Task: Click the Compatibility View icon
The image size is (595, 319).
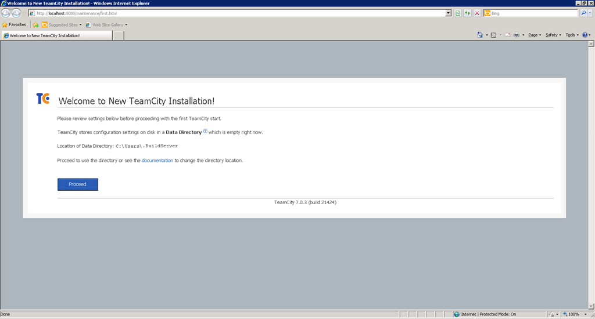Action: coord(458,13)
